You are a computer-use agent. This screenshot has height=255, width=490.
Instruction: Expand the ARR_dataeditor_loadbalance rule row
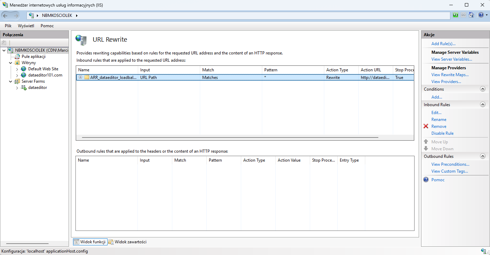(x=80, y=77)
